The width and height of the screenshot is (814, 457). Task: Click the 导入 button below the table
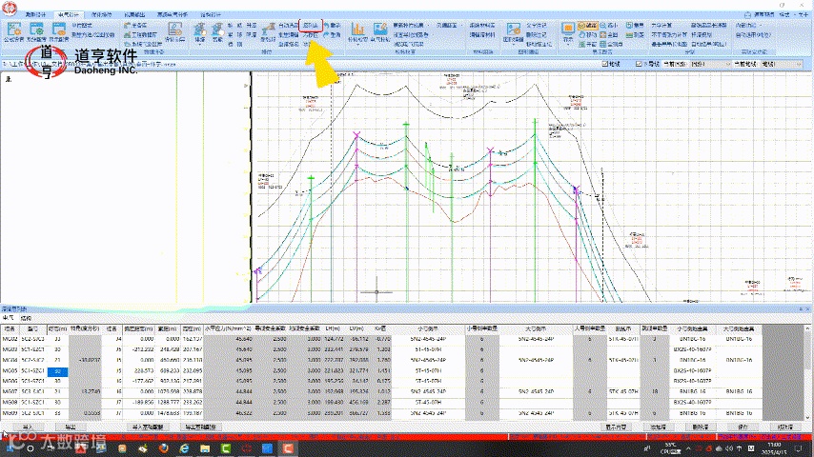tap(27, 427)
